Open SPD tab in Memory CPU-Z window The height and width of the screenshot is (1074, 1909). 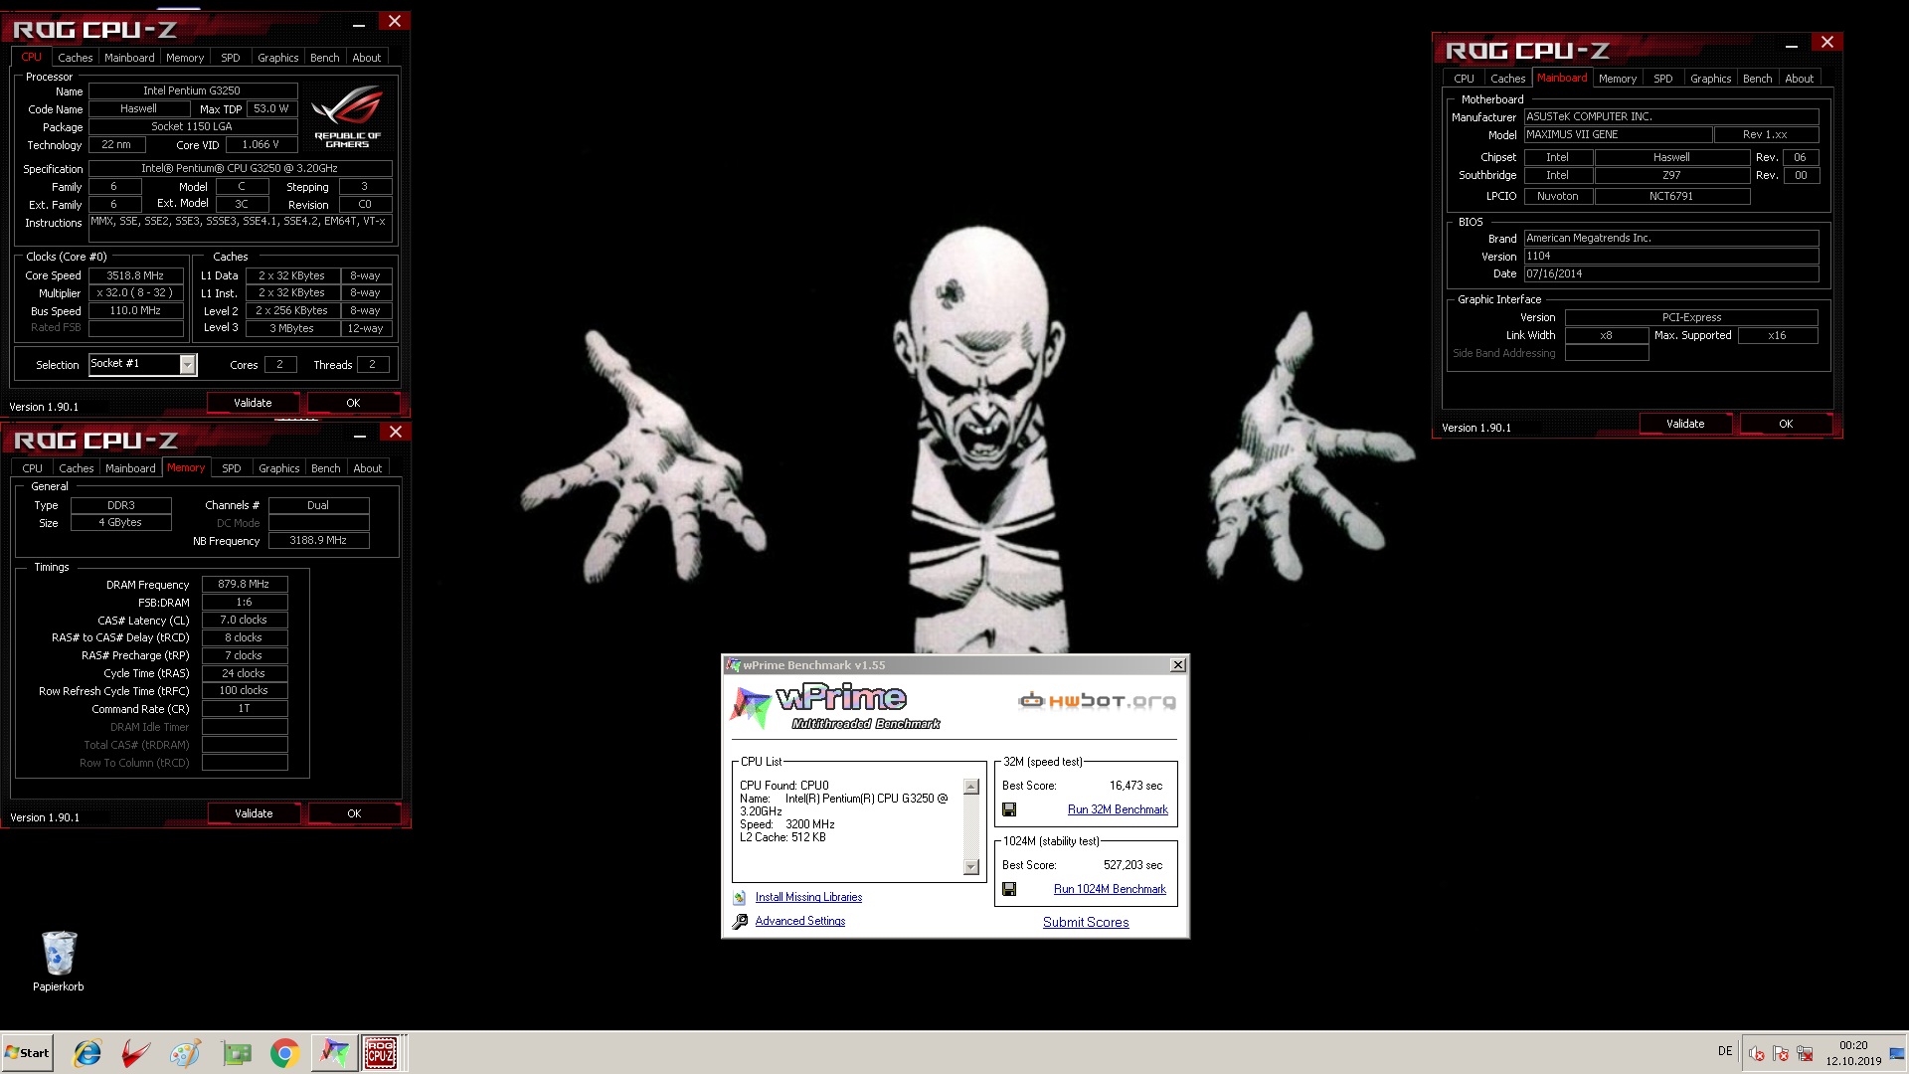click(231, 468)
